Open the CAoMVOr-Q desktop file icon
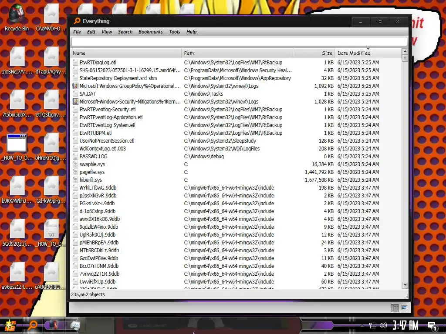446x334 pixels. click(51, 18)
